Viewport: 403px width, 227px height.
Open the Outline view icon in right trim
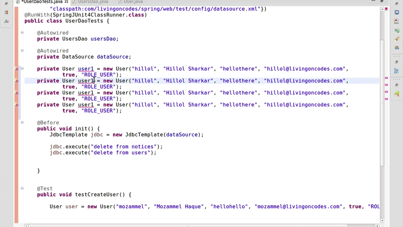(397, 71)
